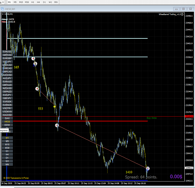Select M30 timeframe in the top toolbar
195x188 pixels.
point(27,2)
